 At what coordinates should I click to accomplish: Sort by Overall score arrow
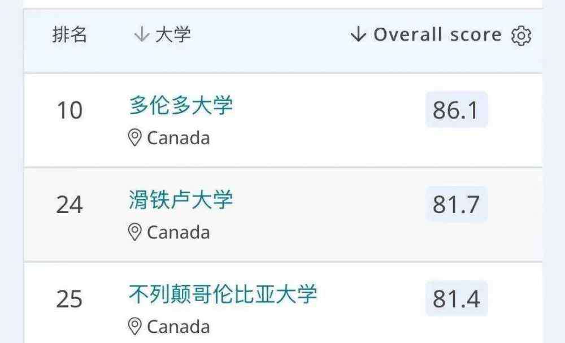click(358, 34)
